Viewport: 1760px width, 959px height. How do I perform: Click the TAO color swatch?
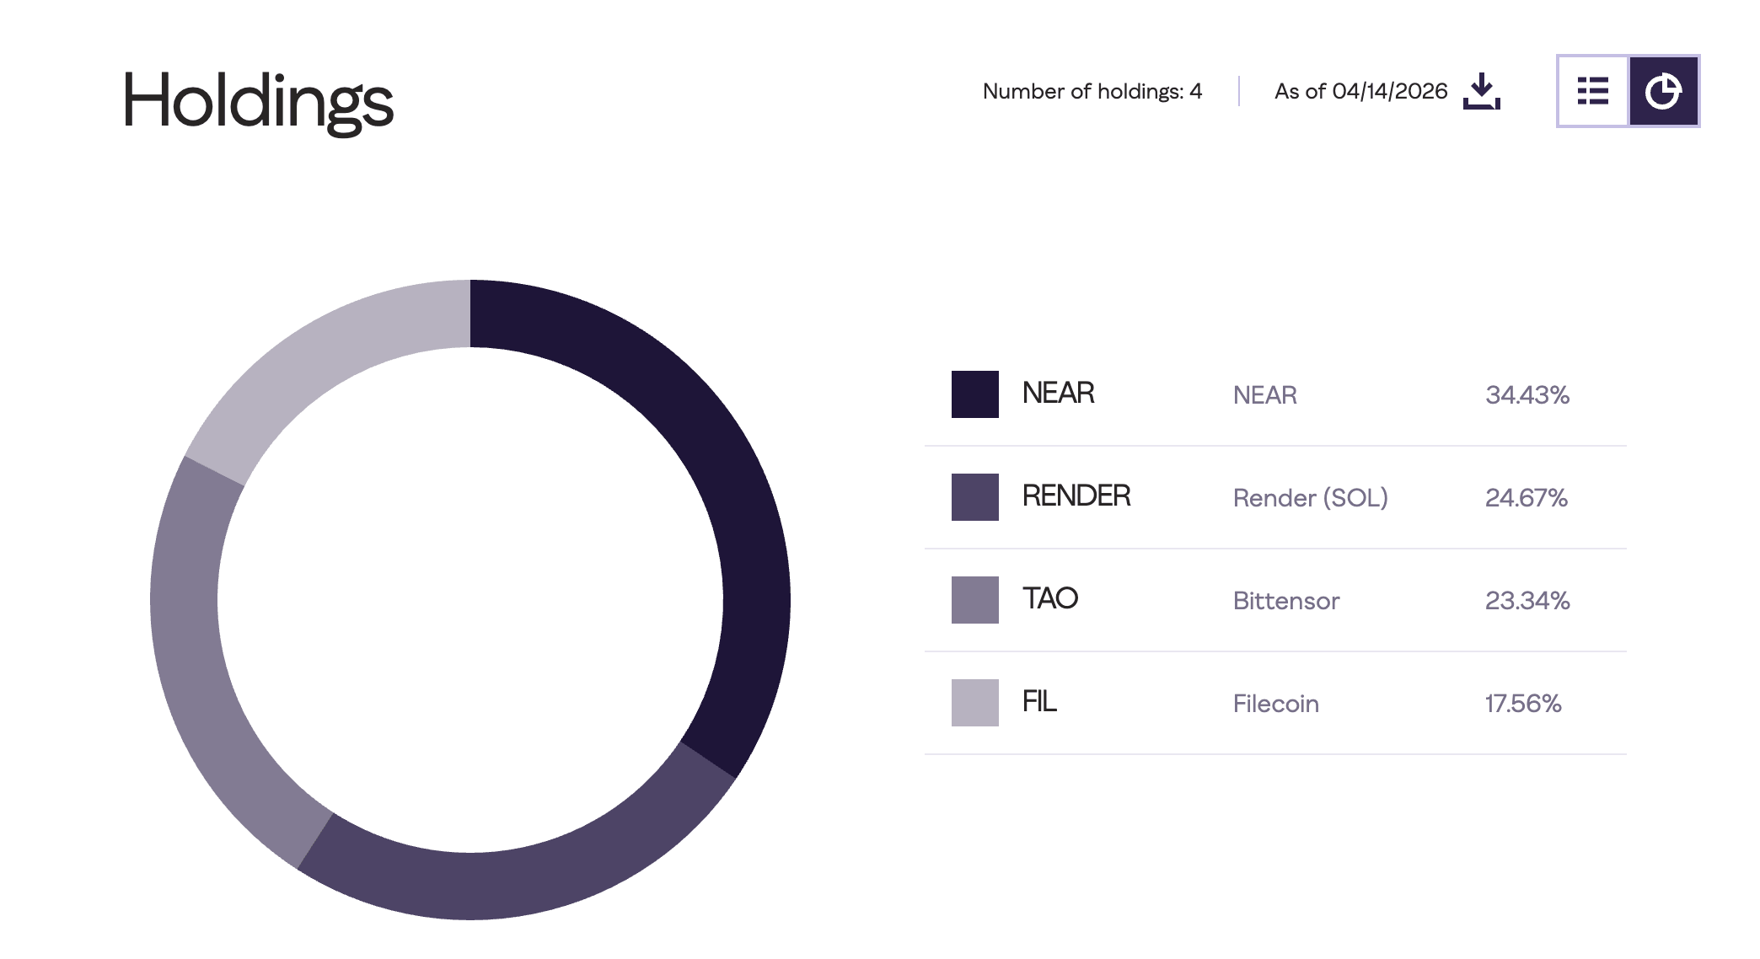tap(974, 600)
